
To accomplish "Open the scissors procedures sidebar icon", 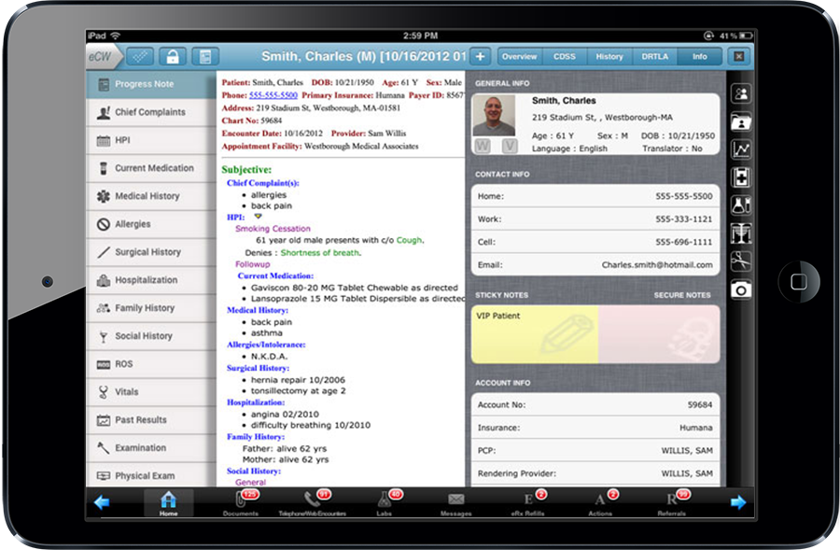I will [741, 261].
